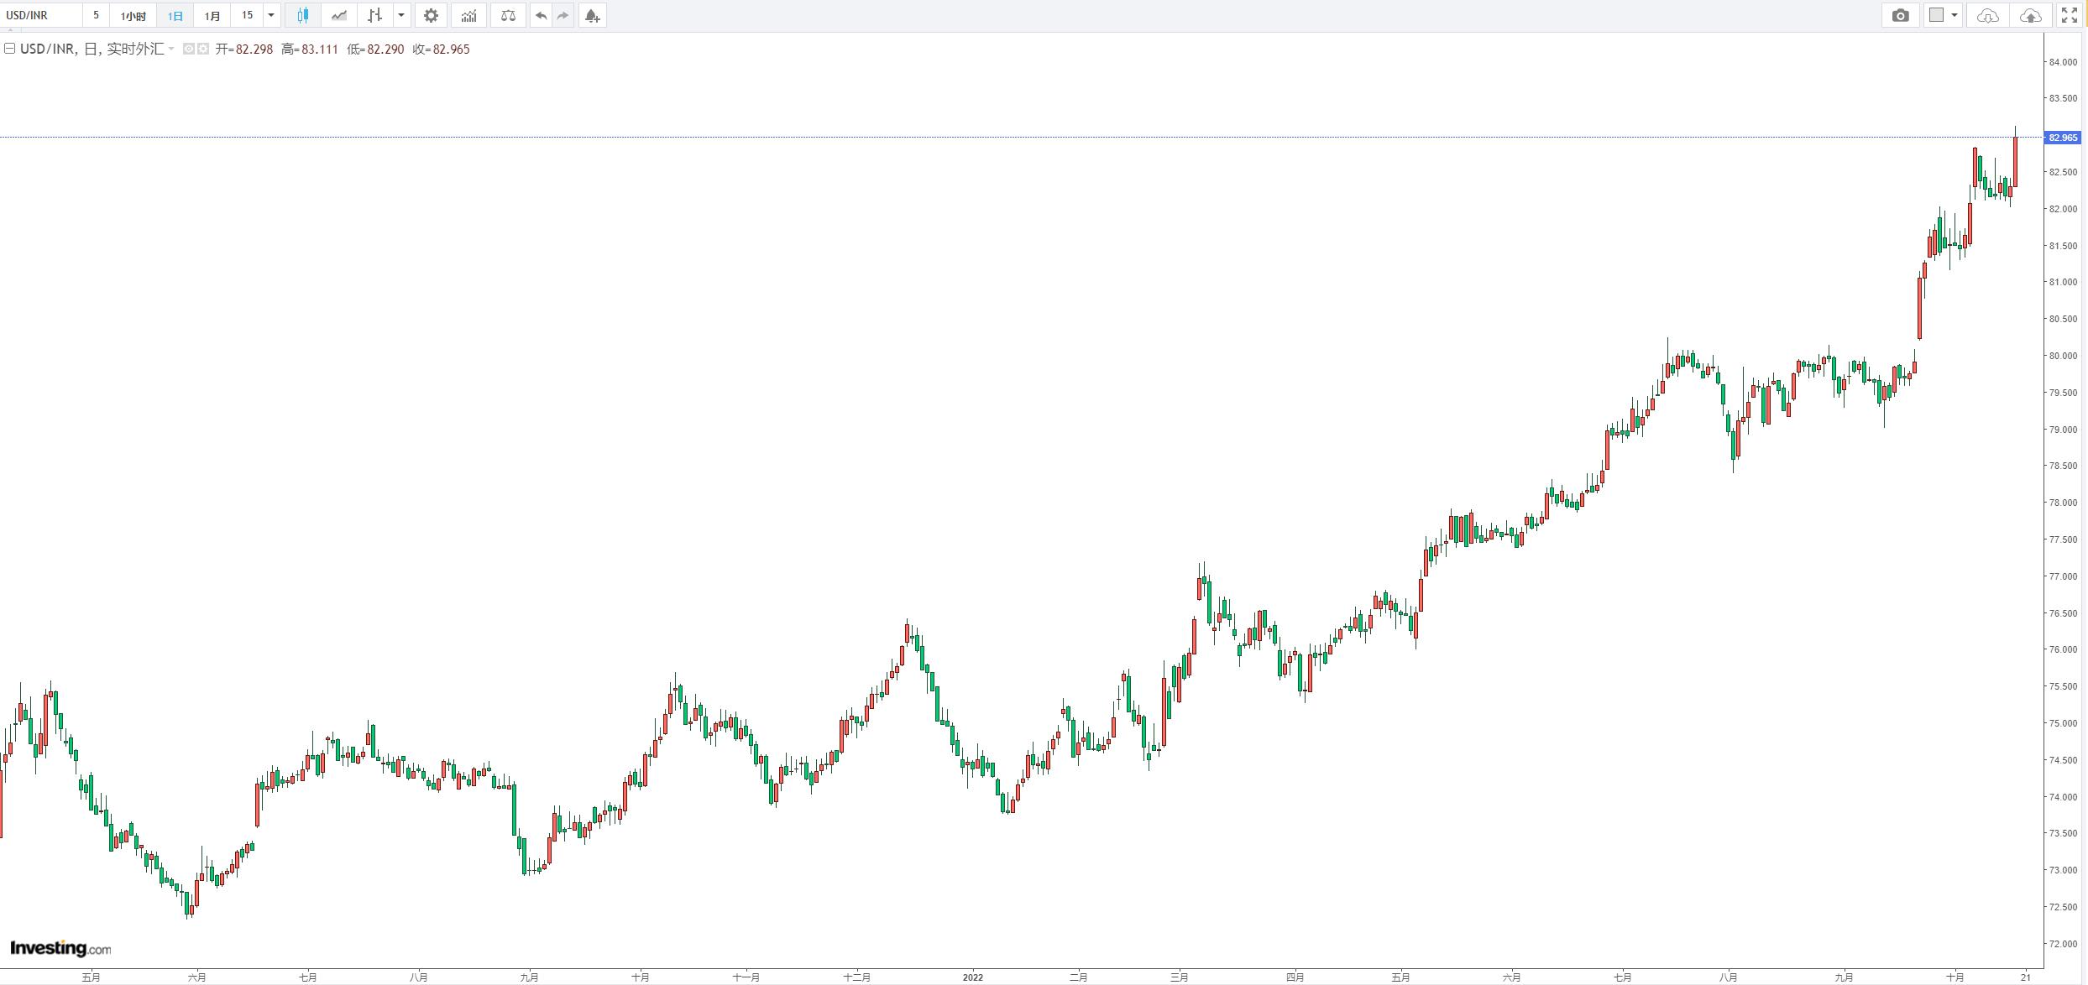2088x985 pixels.
Task: Toggle visibility eye in chart legend
Action: [x=189, y=49]
